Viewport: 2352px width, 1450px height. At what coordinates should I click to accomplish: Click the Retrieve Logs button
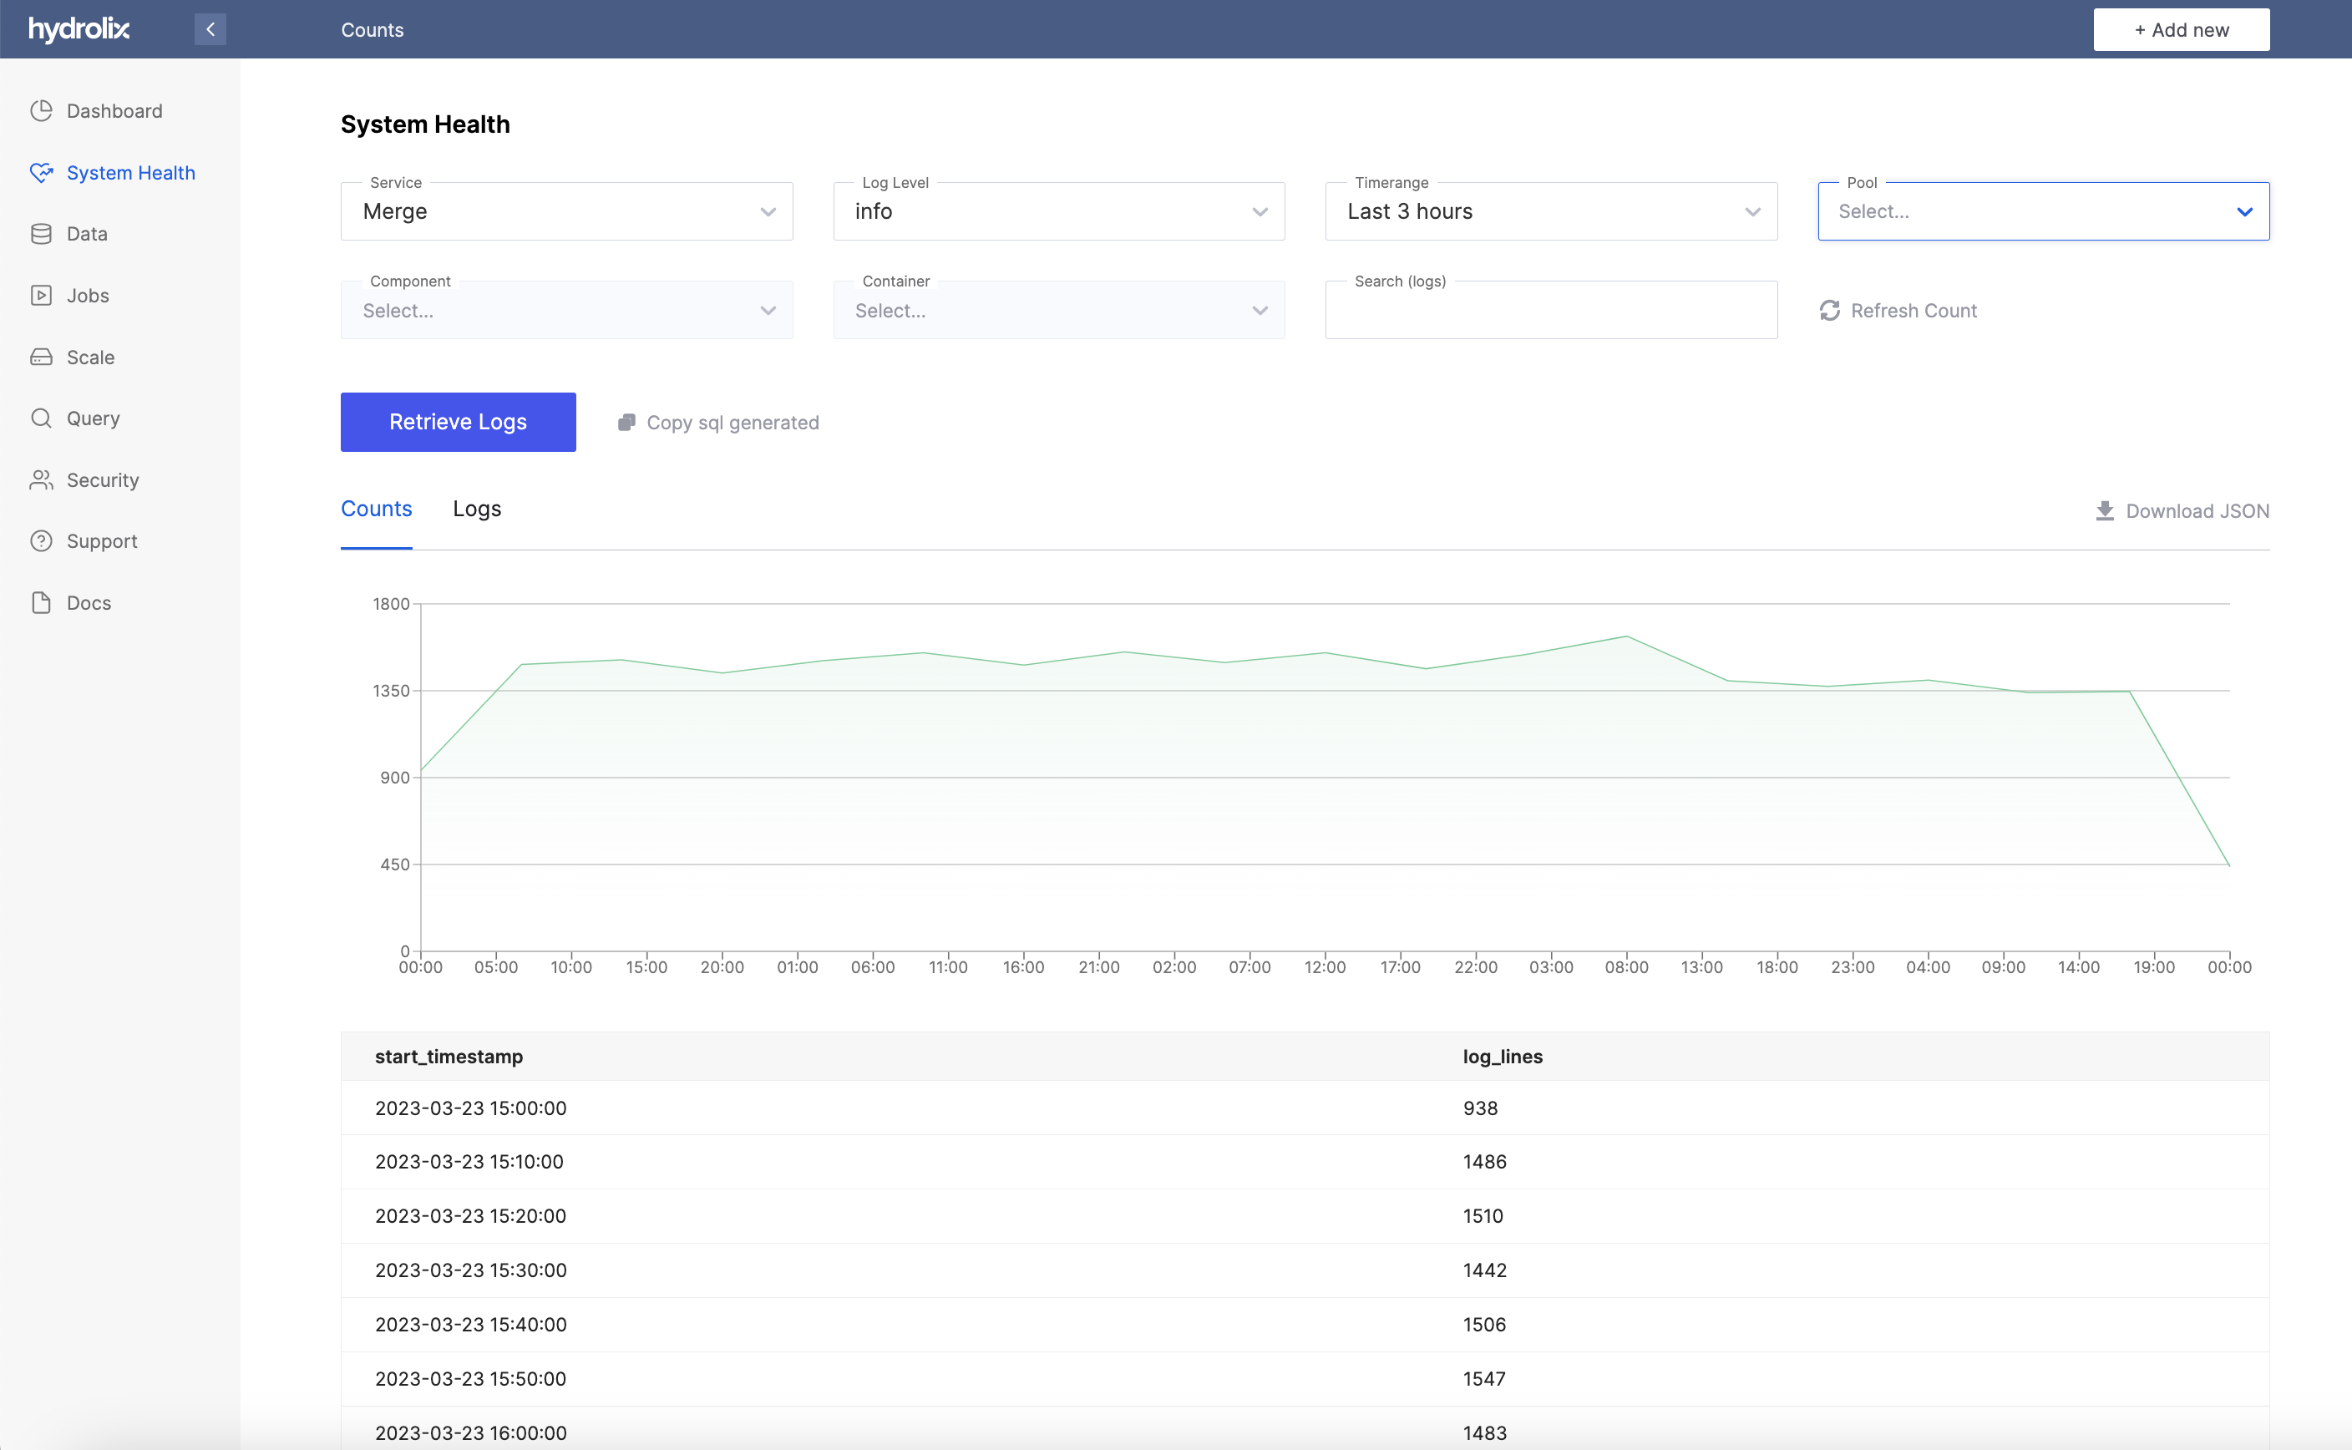pyautogui.click(x=457, y=422)
